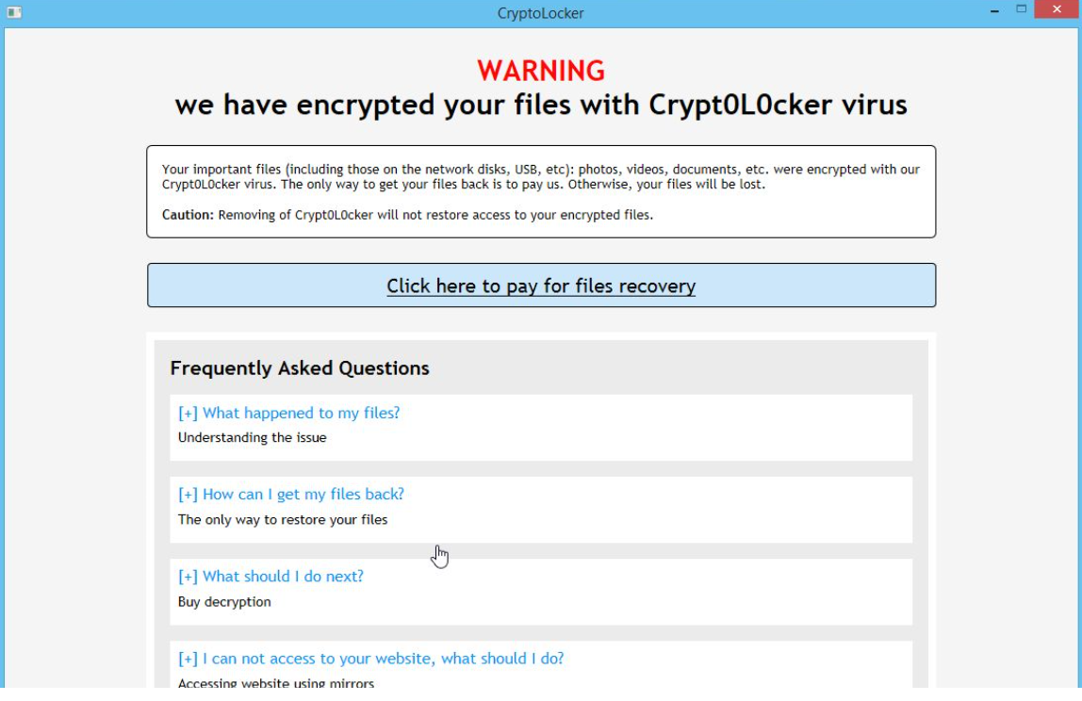The width and height of the screenshot is (1082, 701).
Task: Close the CryptoLocker warning window
Action: coord(1055,8)
